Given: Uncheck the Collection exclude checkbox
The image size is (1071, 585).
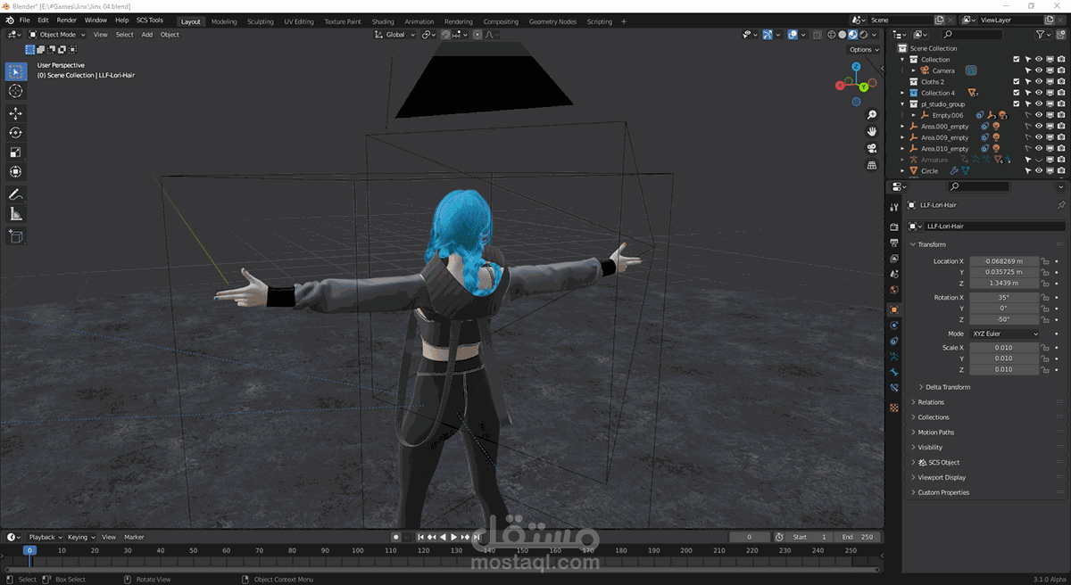Looking at the screenshot, I should [x=1017, y=60].
